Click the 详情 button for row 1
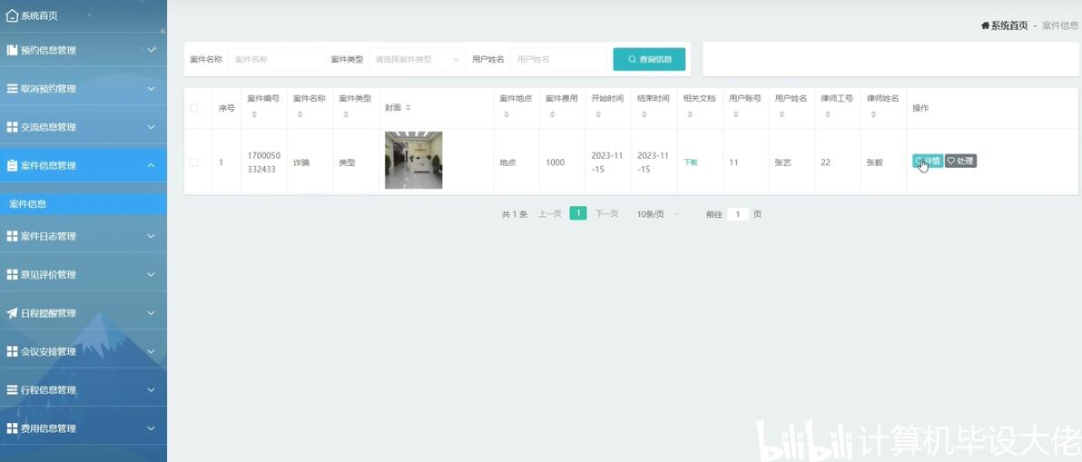This screenshot has height=462, width=1082. pos(928,161)
